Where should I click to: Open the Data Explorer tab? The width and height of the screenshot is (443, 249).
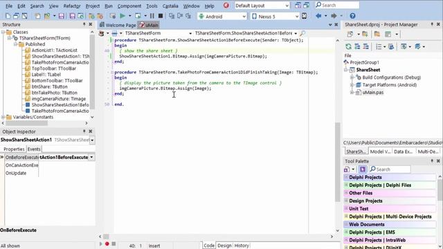click(x=403, y=151)
